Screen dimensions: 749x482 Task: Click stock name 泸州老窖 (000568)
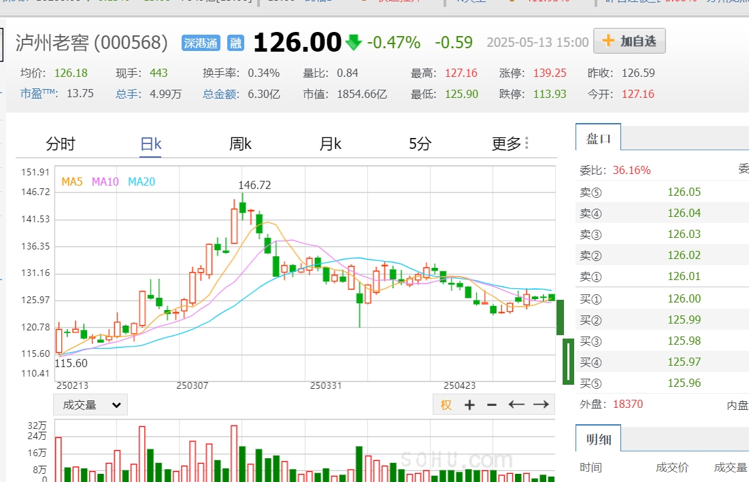[92, 43]
